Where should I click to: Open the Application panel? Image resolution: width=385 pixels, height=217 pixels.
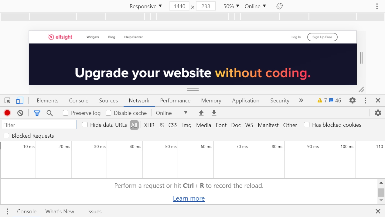click(x=245, y=100)
